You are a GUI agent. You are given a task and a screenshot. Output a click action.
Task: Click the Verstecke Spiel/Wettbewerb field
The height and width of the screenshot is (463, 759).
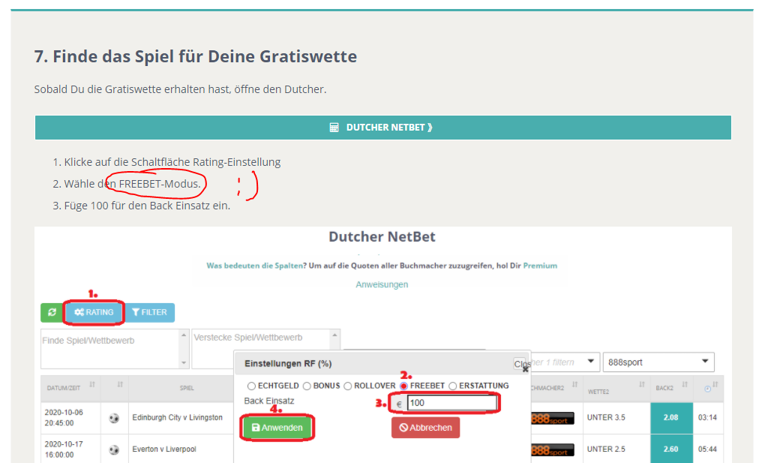pos(262,349)
